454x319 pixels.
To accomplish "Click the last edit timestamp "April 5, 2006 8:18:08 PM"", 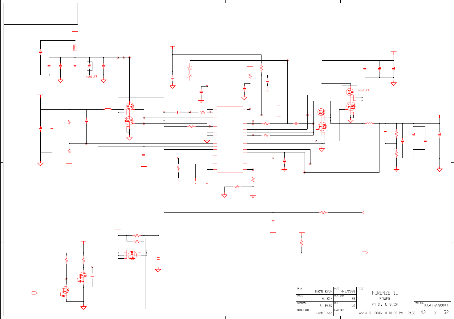I will (381, 313).
